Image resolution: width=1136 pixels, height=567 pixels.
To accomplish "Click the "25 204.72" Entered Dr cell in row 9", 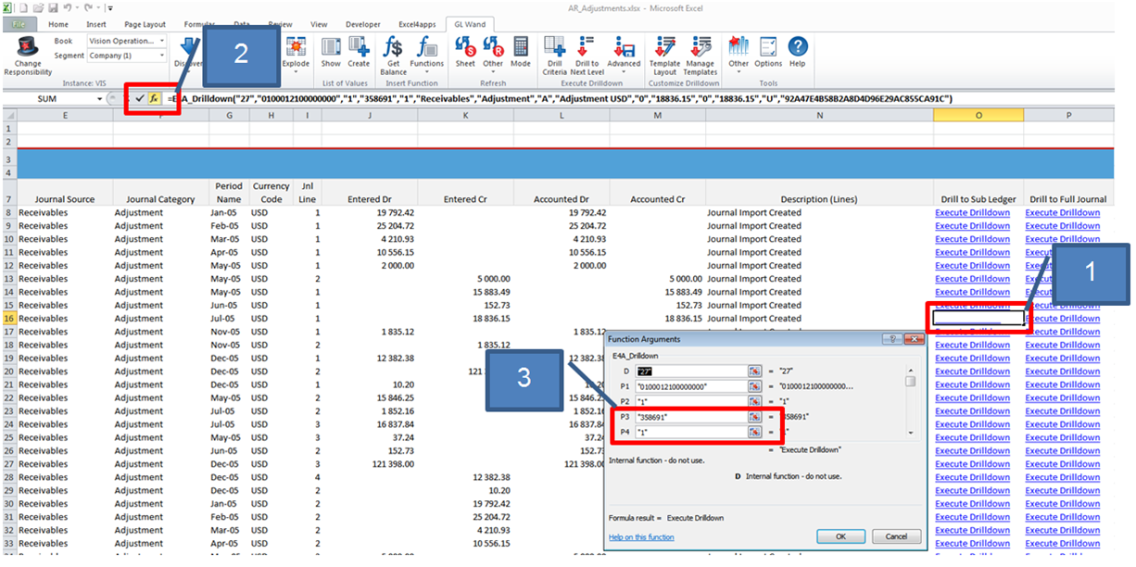I will [x=371, y=226].
